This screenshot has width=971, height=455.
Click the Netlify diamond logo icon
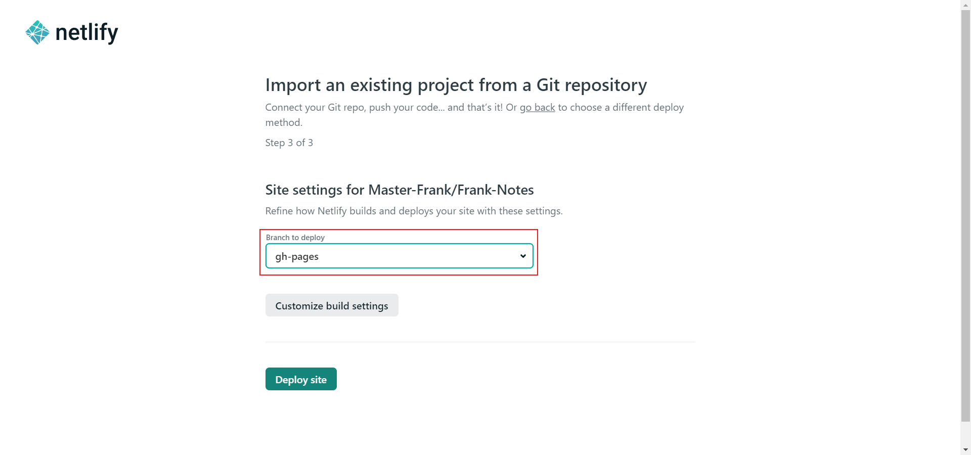(x=37, y=32)
